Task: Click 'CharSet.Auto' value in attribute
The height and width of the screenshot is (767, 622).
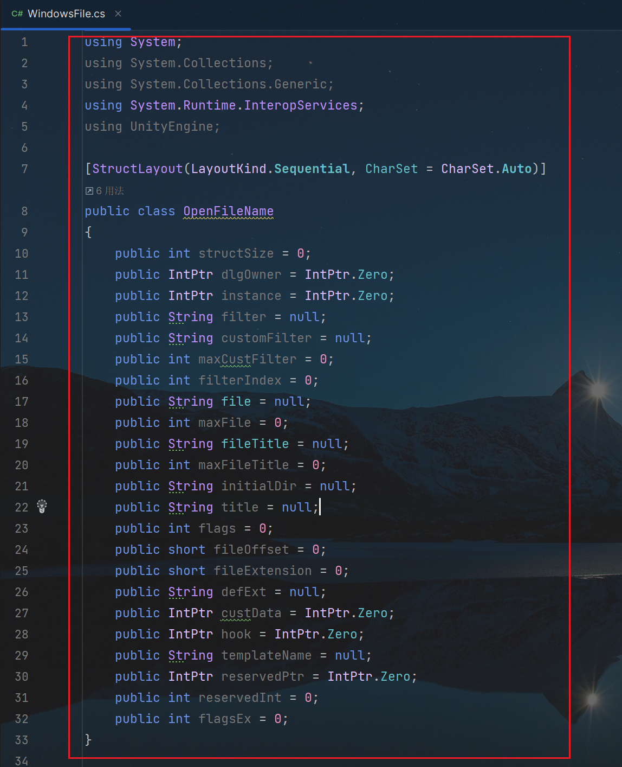Action: 487,169
